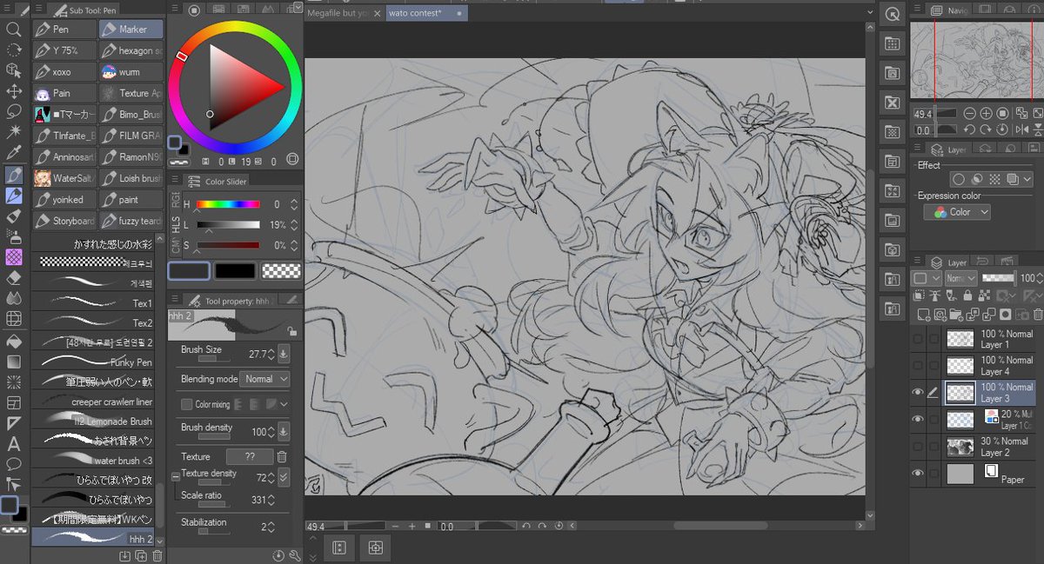Screen dimensions: 1044x564
Task: Open Blending mode Normal dropdown
Action: click(264, 379)
